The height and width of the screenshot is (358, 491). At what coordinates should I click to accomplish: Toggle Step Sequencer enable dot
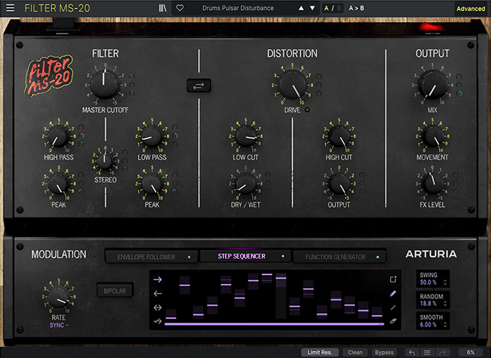click(283, 256)
